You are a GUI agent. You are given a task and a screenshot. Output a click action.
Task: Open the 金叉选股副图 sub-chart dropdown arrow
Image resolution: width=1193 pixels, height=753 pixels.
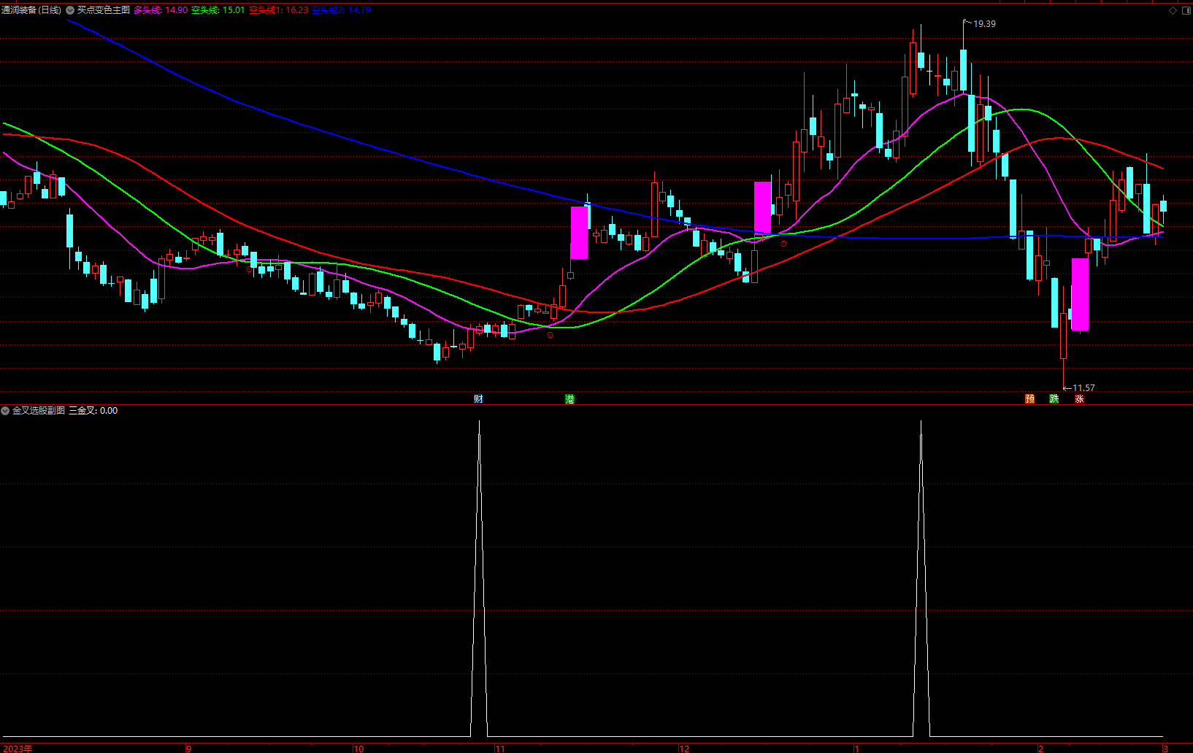tap(6, 411)
